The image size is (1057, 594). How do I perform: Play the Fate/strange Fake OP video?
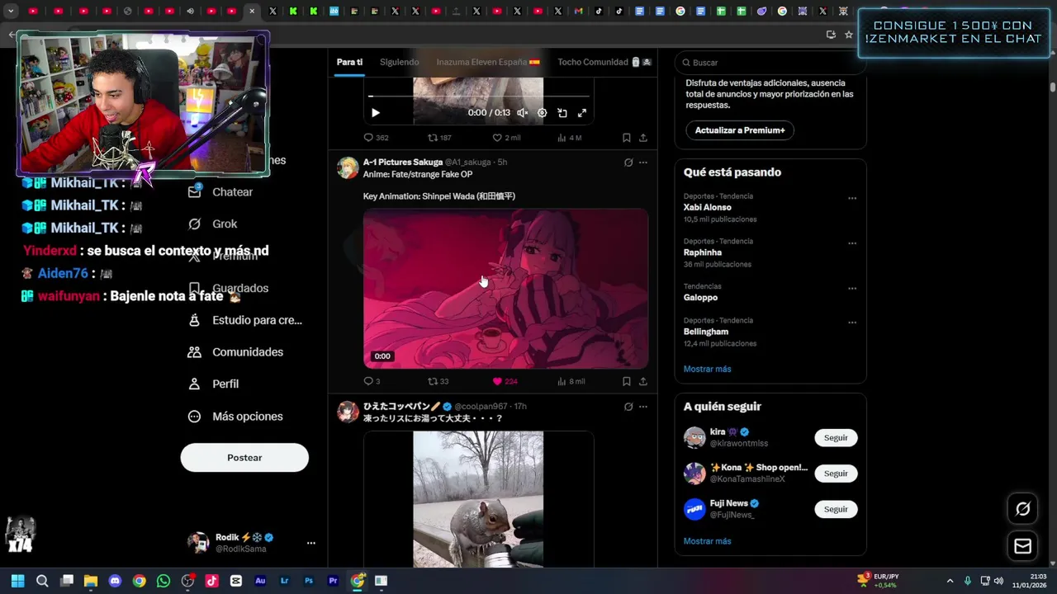pos(505,289)
